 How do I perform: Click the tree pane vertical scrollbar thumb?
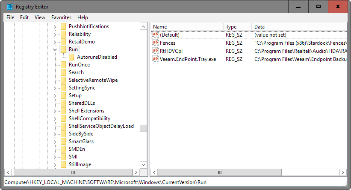(x=143, y=128)
